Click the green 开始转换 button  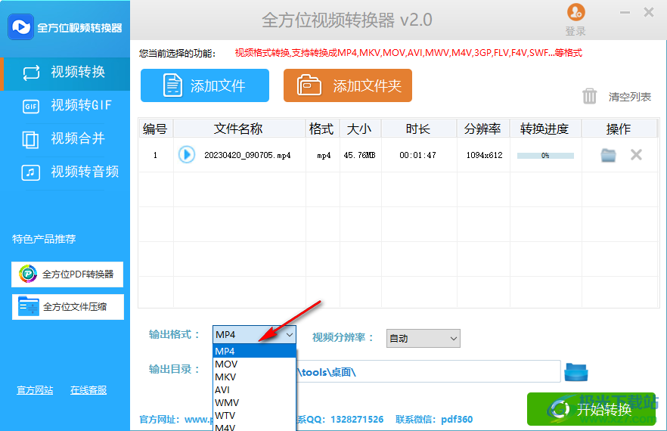591,409
